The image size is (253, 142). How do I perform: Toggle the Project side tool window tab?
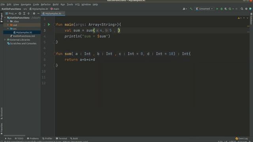click(x=2, y=17)
